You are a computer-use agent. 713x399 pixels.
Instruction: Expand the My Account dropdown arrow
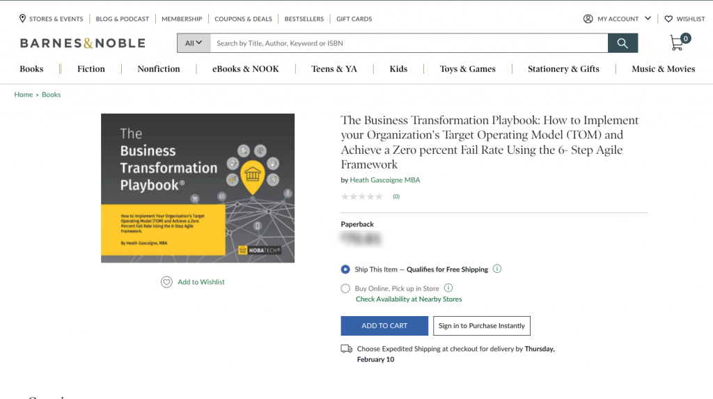(648, 19)
